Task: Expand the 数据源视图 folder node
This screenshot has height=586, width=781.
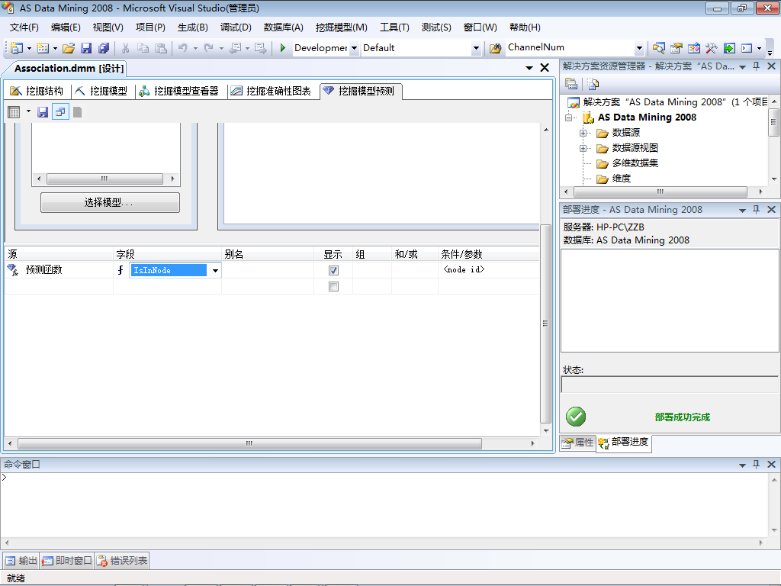Action: tap(583, 149)
